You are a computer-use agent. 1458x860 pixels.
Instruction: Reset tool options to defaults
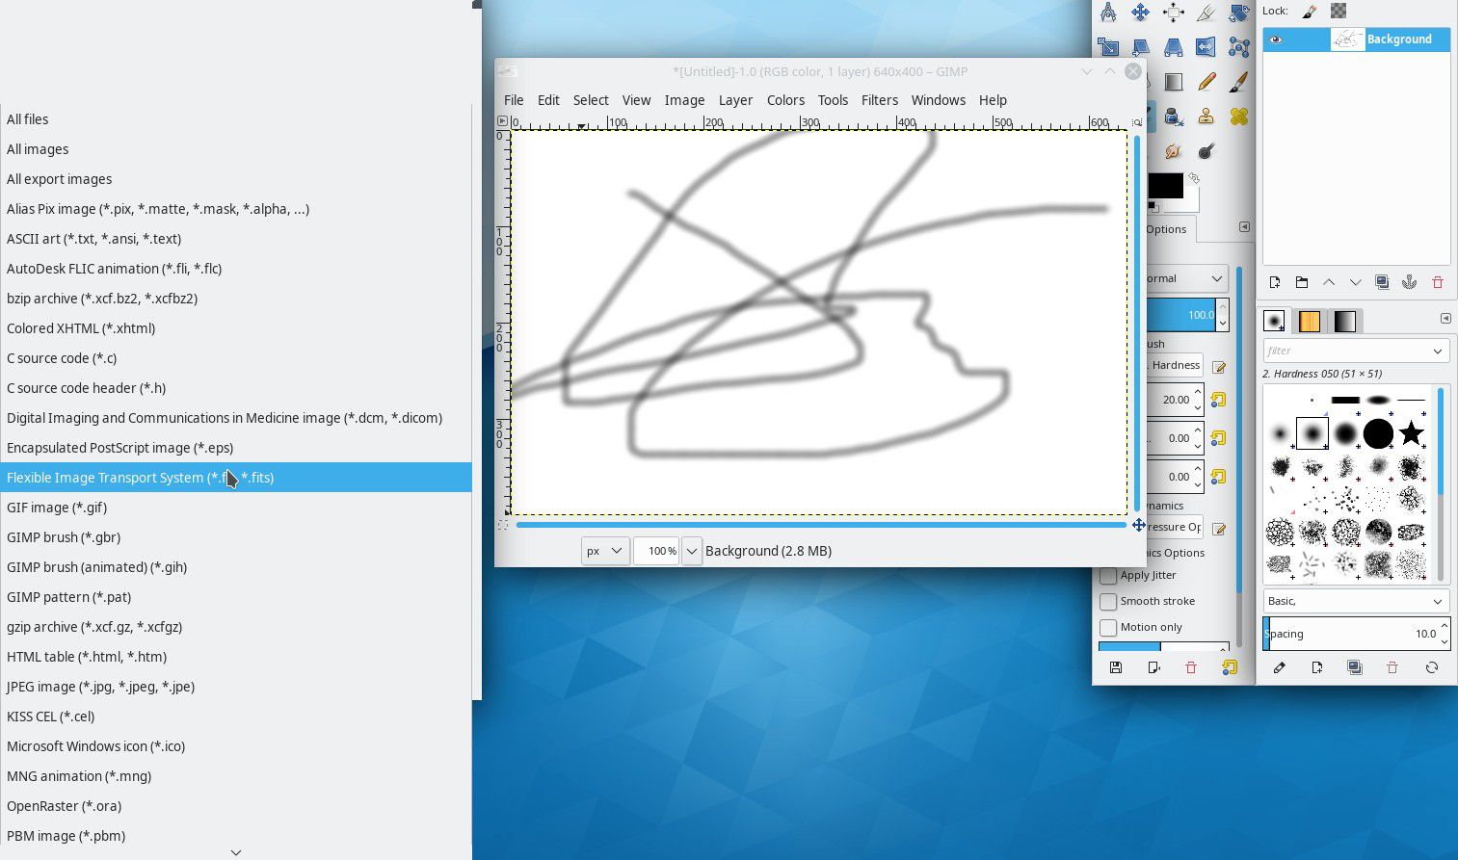point(1230,667)
